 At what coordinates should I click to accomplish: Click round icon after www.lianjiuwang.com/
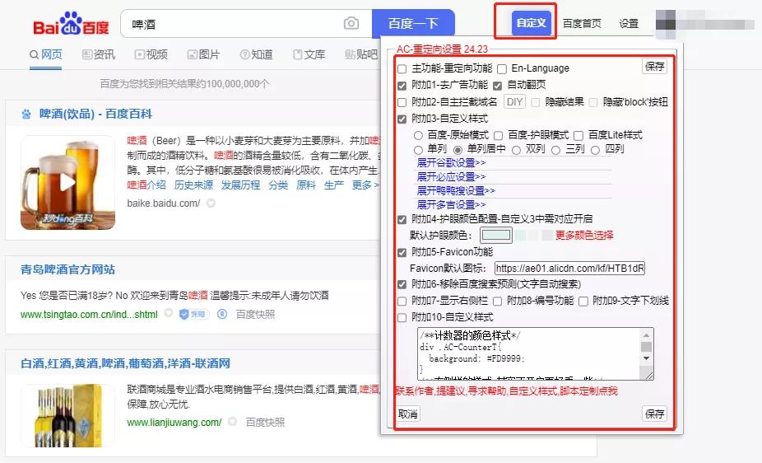[232, 421]
